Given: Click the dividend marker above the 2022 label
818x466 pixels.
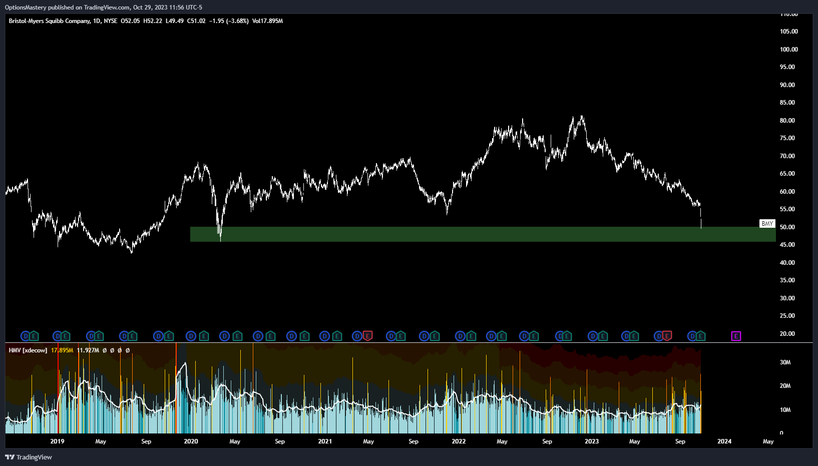Looking at the screenshot, I should [x=460, y=336].
